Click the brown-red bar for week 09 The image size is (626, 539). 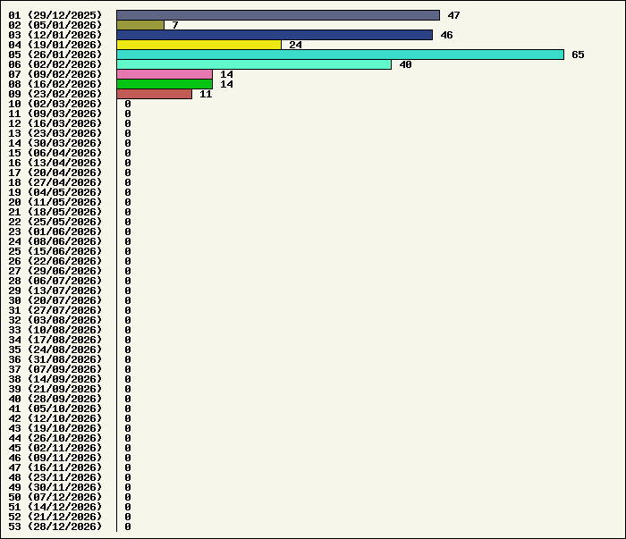point(154,94)
